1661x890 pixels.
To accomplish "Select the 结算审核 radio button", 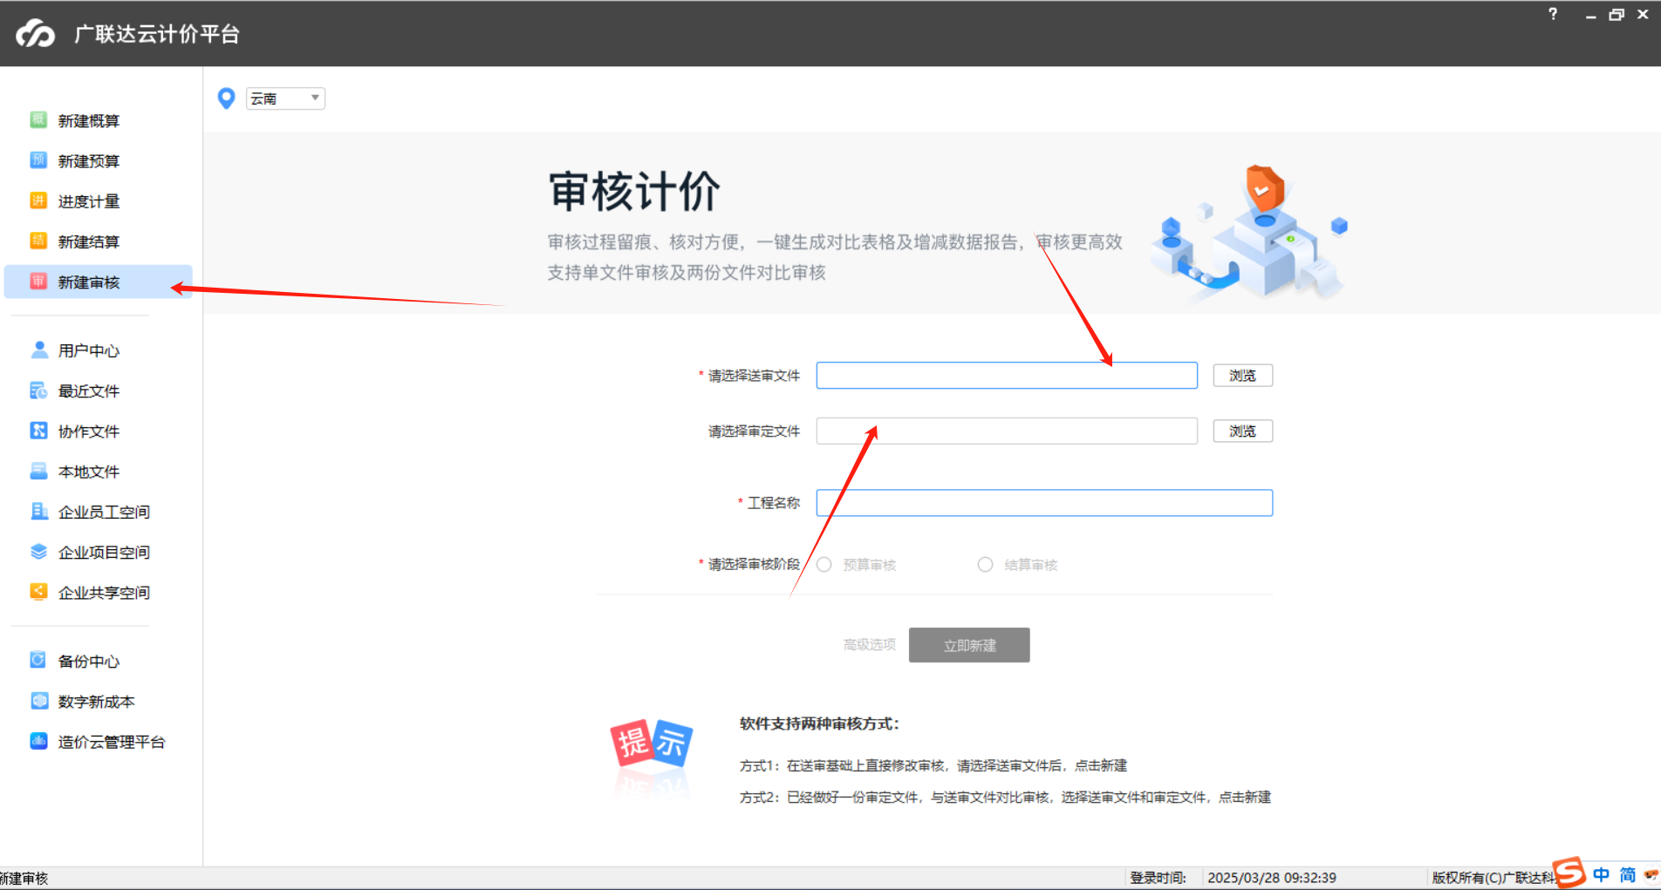I will pos(985,564).
